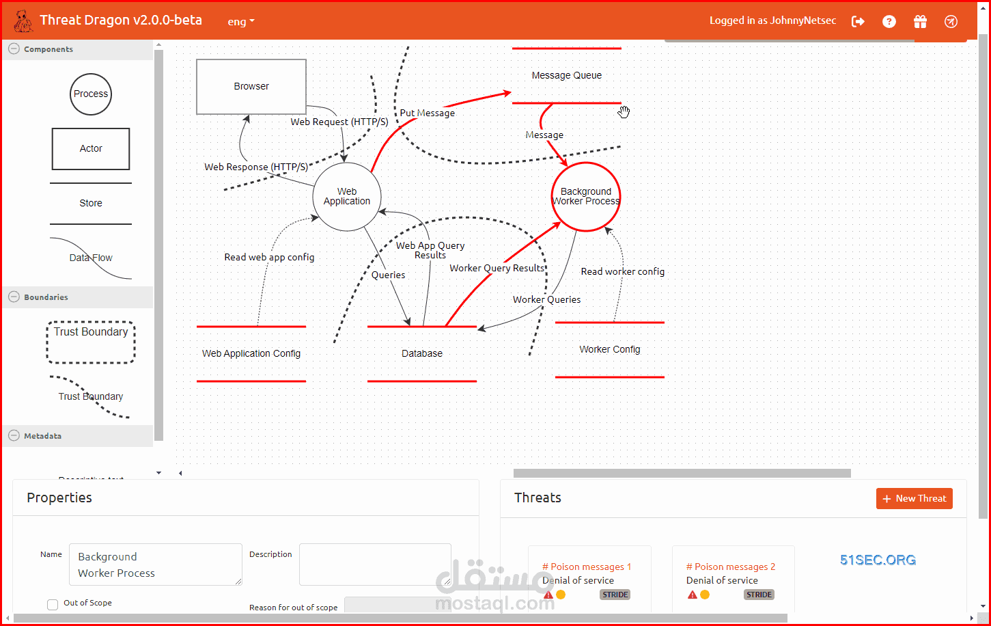
Task: Click the New Threat button
Action: [x=915, y=499]
